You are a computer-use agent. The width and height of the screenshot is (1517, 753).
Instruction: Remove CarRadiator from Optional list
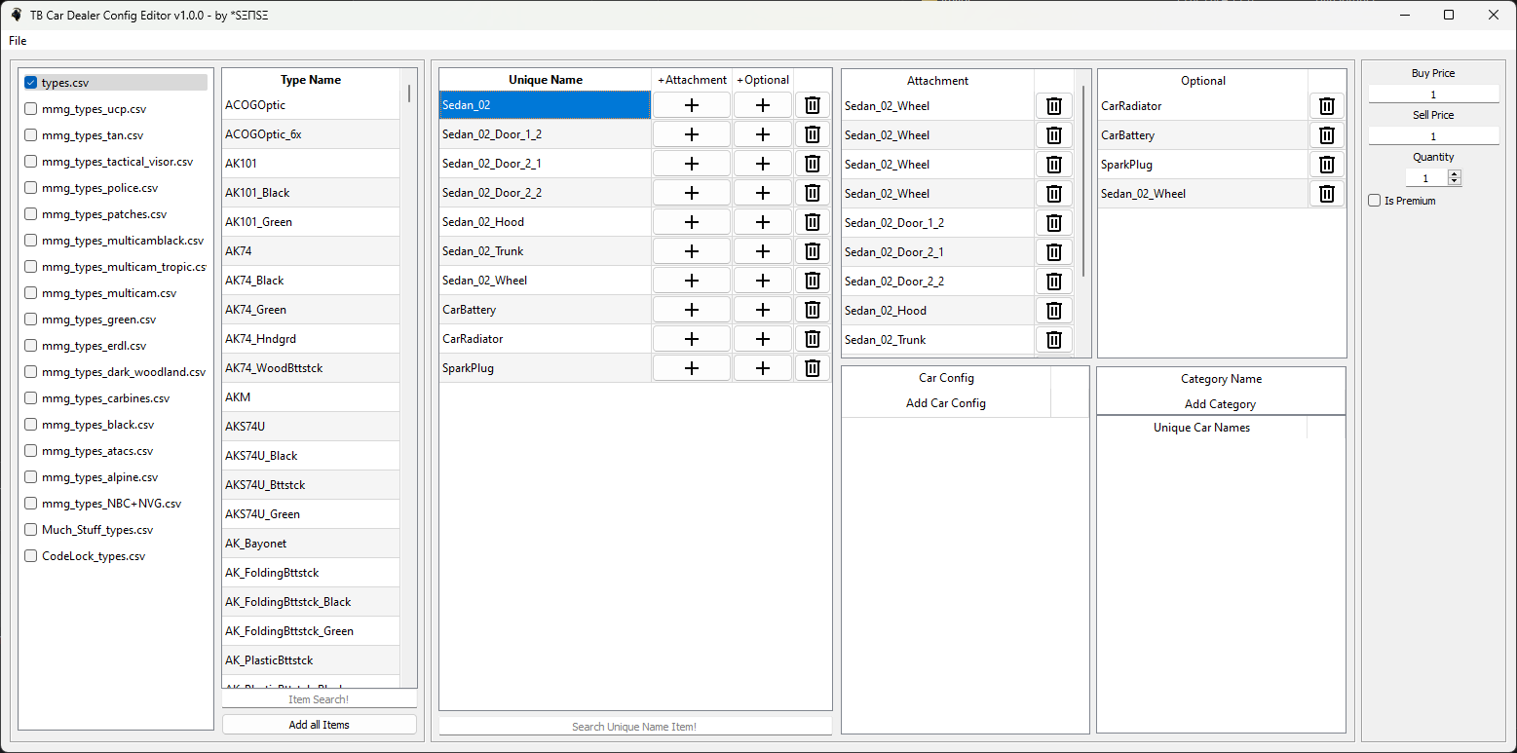point(1326,106)
